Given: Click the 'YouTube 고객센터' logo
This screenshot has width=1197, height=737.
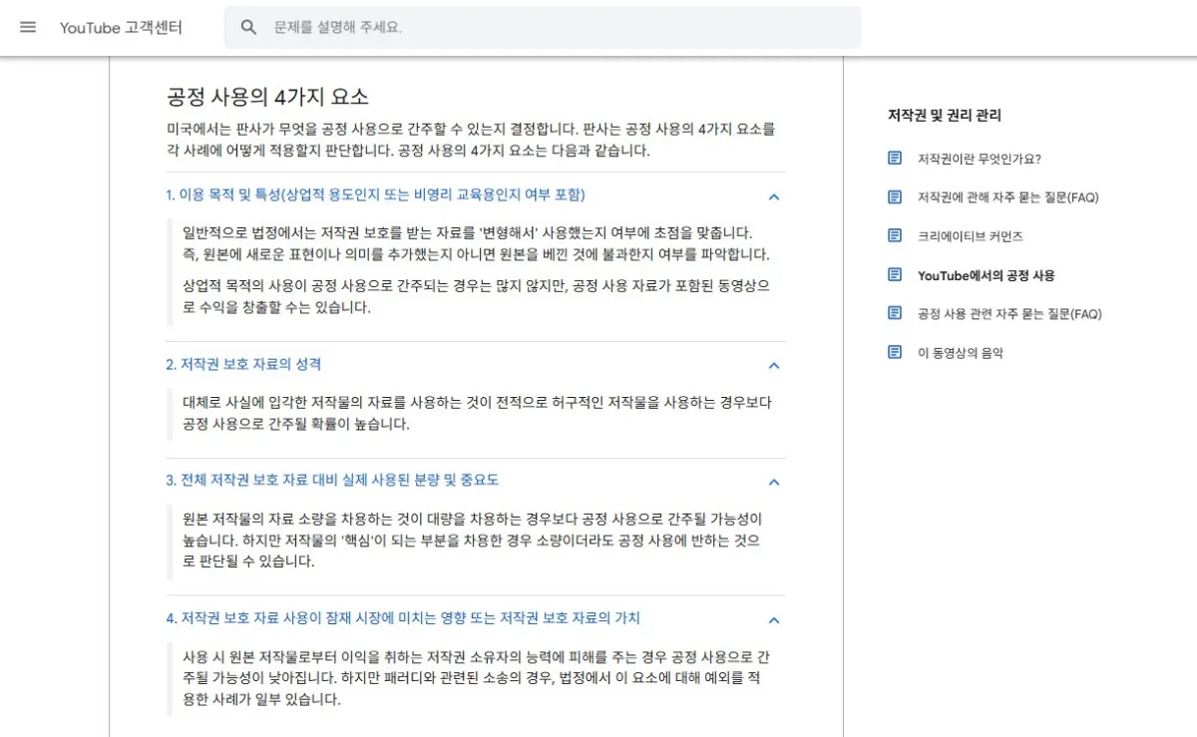Looking at the screenshot, I should coord(122,27).
